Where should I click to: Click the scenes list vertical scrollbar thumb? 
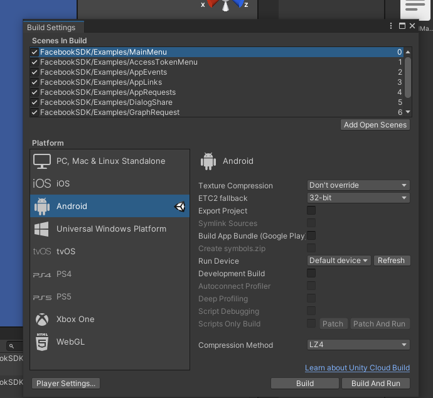(x=408, y=77)
